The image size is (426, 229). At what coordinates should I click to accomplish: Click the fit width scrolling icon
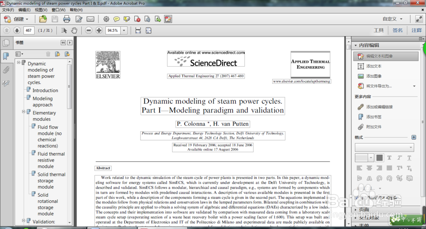click(138, 30)
